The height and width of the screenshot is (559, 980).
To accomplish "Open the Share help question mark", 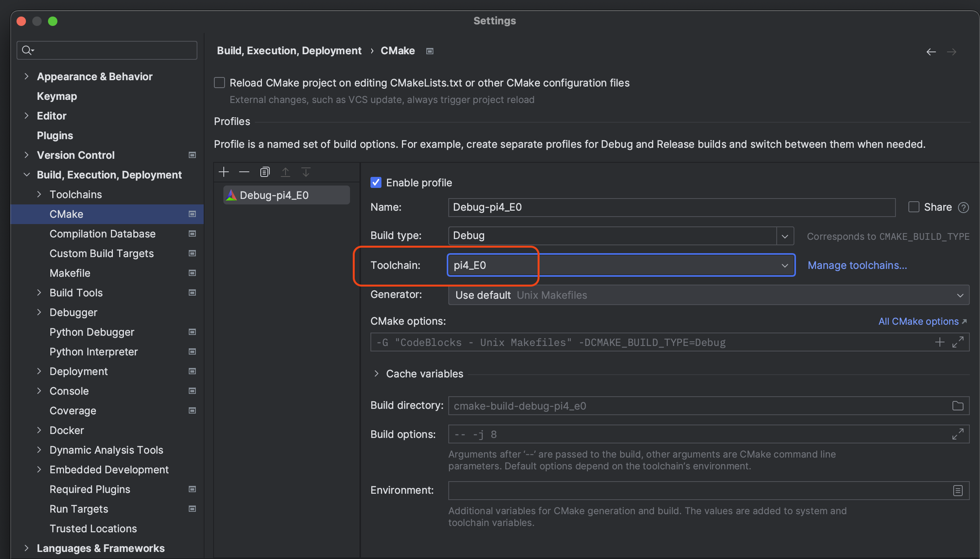I will point(963,207).
